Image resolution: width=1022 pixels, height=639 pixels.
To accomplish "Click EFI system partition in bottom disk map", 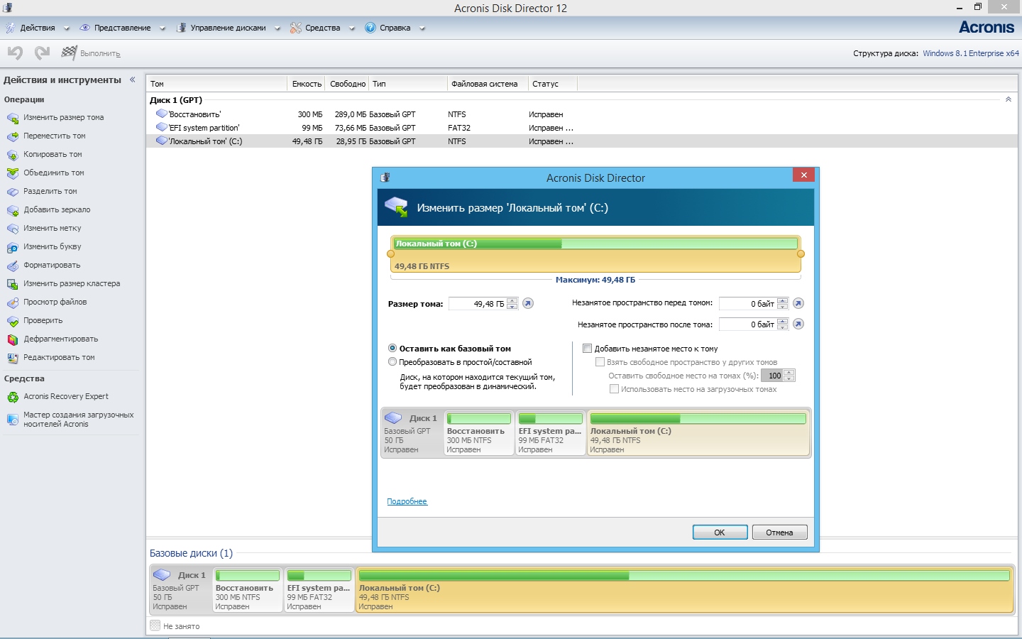I will click(319, 589).
